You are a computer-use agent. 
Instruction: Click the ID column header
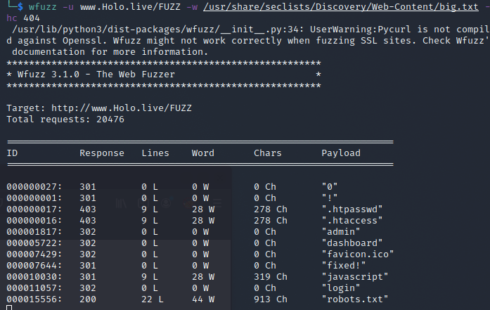pyautogui.click(x=13, y=153)
